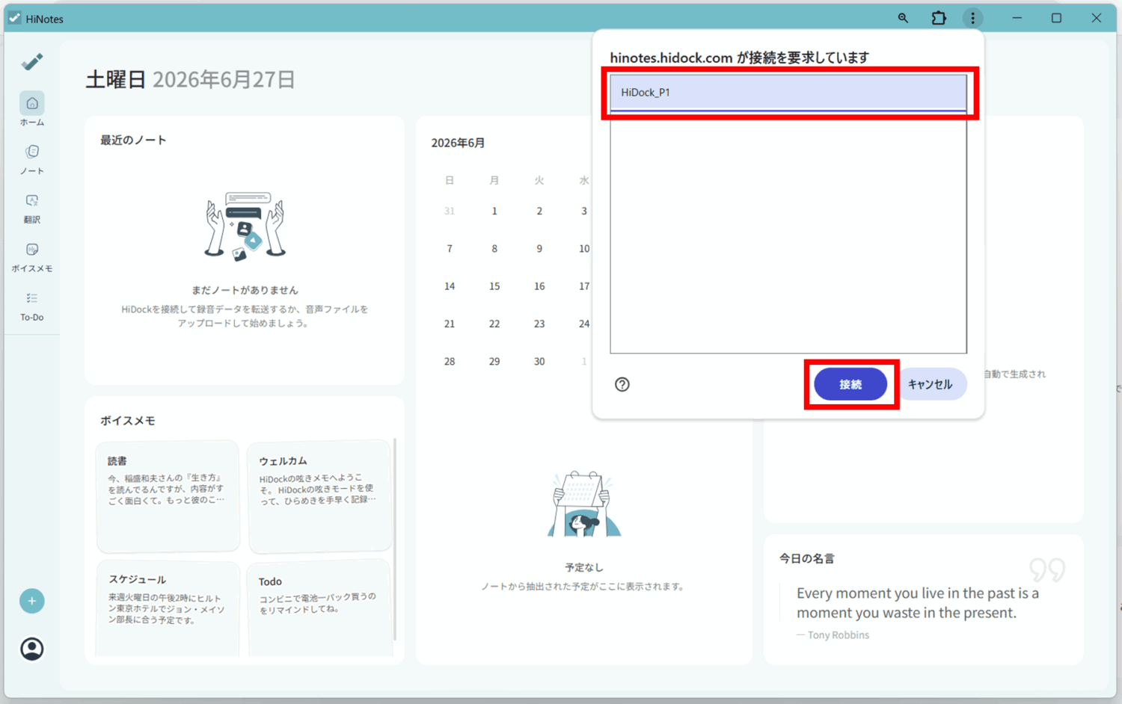Select June 24 in the calendar
1122x704 pixels.
click(x=584, y=324)
